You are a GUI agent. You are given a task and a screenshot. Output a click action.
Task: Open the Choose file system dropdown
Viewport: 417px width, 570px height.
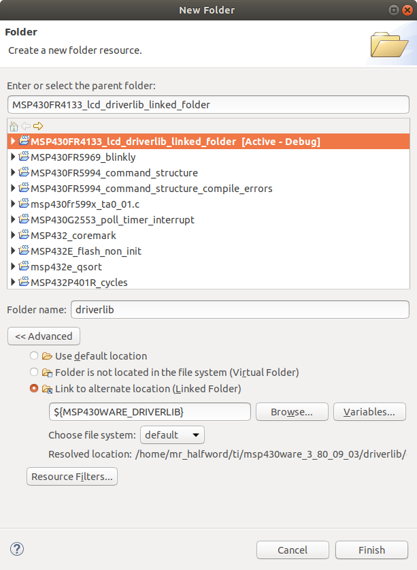172,434
